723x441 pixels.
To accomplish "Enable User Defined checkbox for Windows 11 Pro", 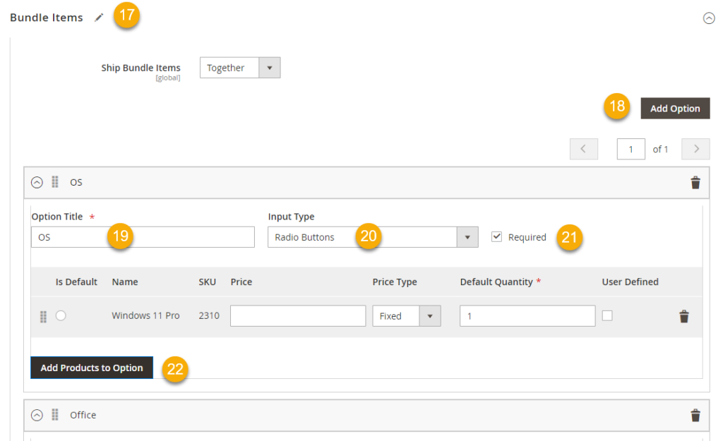I will [x=607, y=315].
